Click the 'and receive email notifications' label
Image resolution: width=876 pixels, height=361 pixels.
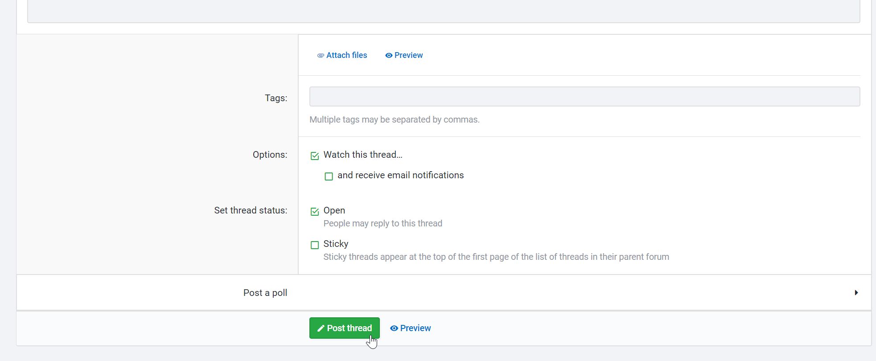[400, 175]
